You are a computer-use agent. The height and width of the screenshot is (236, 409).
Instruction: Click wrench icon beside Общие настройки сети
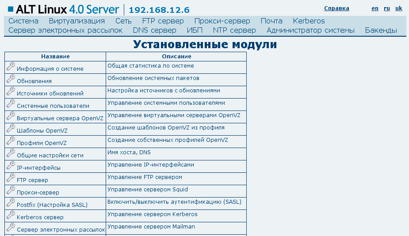point(11,153)
